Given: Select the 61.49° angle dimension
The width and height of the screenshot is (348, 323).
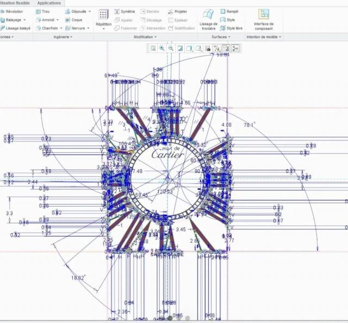Looking at the screenshot, I should click(111, 76).
